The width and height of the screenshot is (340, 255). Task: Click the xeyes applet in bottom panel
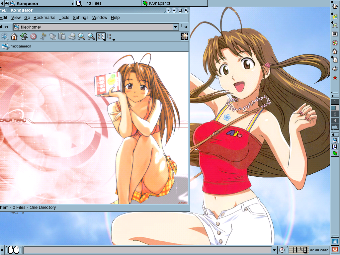13,250
